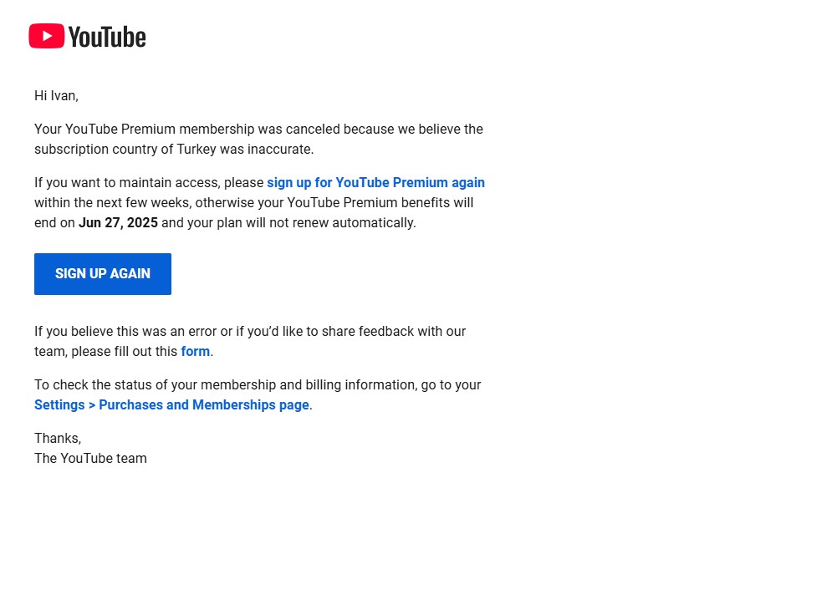Click the red YouTube play icon
This screenshot has width=827, height=605.
click(47, 36)
